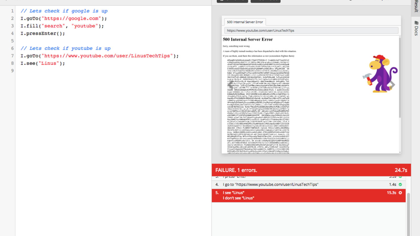Click code line I.goTo LinusTechTips URL
Viewport: 420px width, 236px height.
[99, 56]
